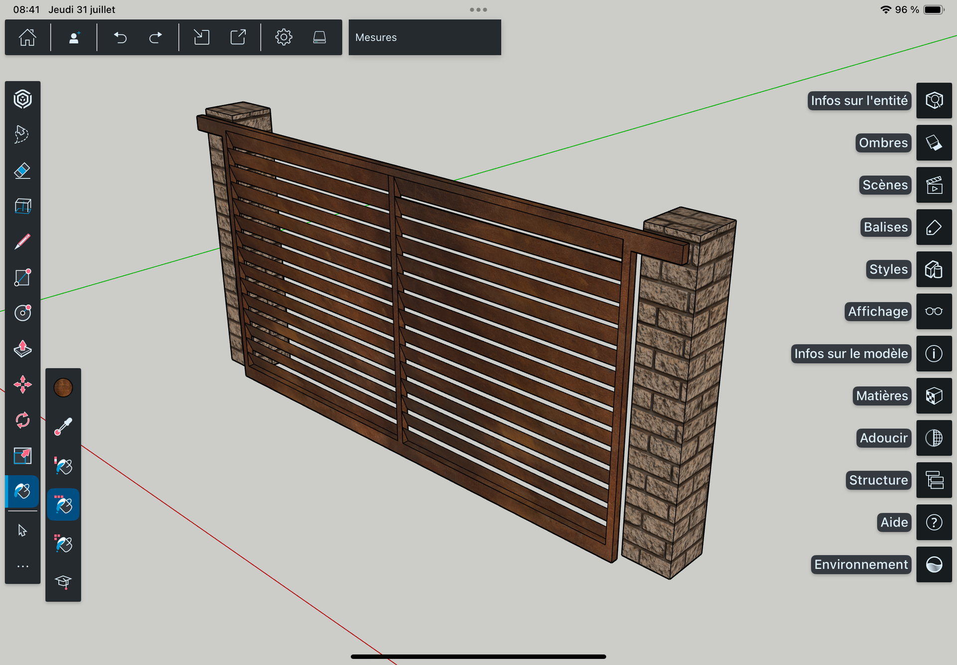Viewport: 957px width, 665px height.
Task: Open the Ombres shadows panel
Action: pyautogui.click(x=934, y=143)
